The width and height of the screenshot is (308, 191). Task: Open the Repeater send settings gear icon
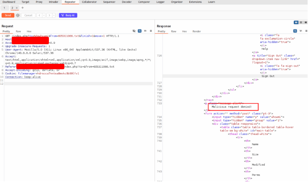coord(18,15)
